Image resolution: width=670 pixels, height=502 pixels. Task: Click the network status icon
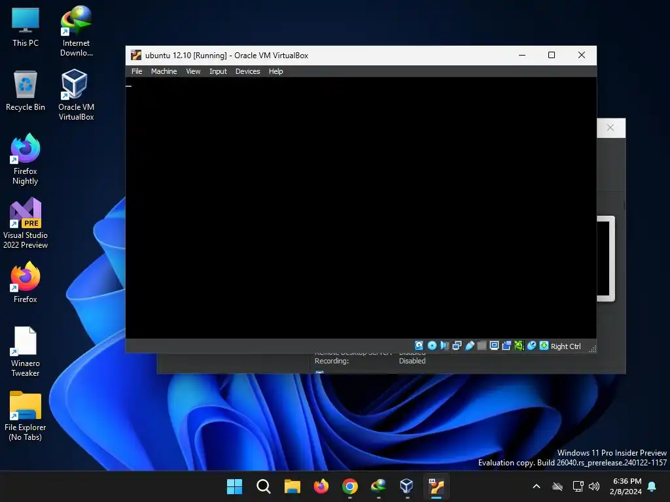tap(457, 345)
